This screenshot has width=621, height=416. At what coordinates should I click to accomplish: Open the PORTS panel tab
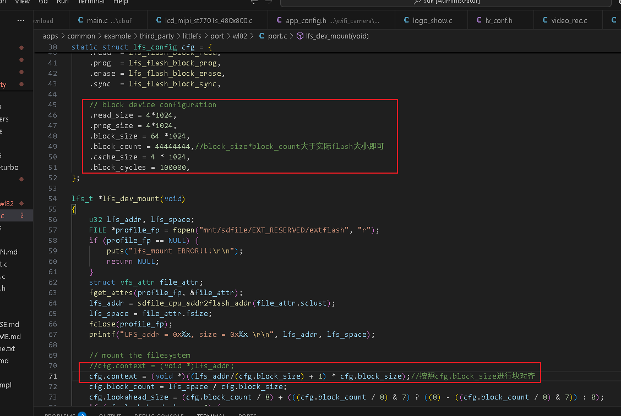point(247,414)
